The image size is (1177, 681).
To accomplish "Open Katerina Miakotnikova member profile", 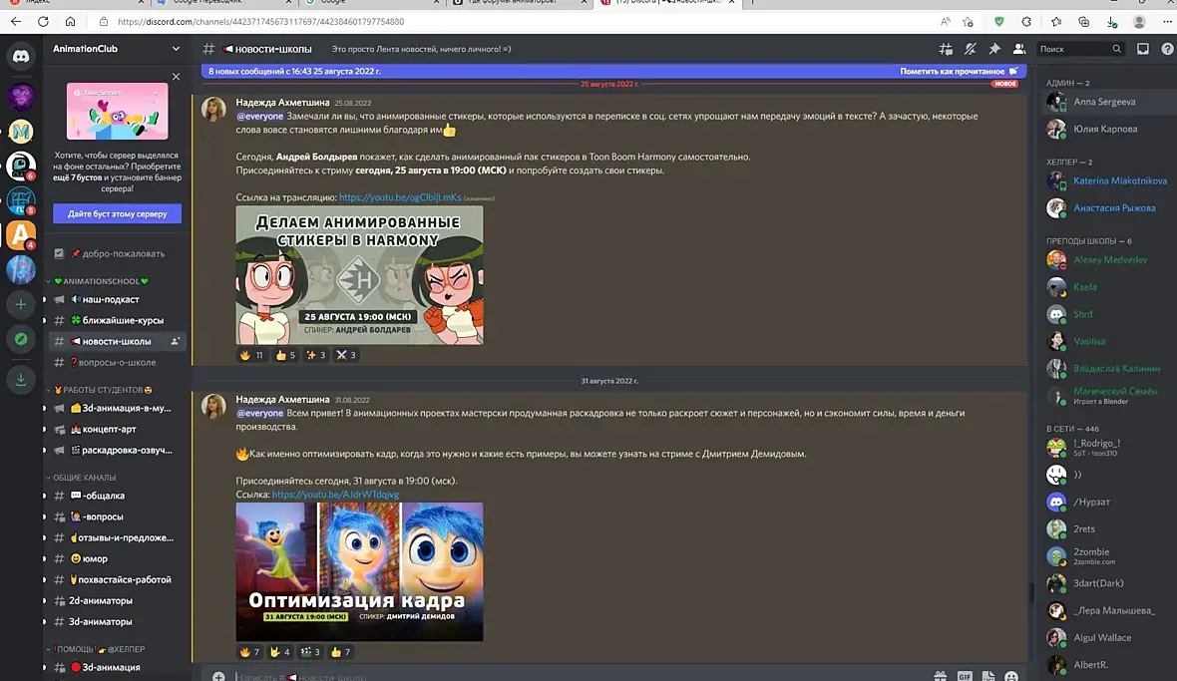I will click(1109, 180).
